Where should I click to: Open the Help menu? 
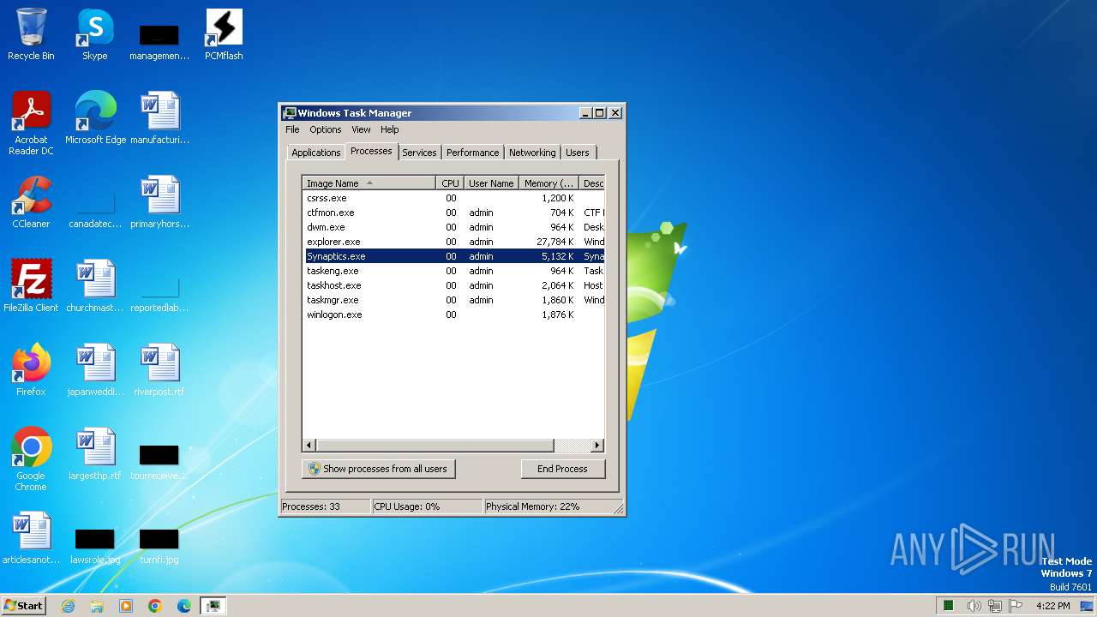[390, 129]
